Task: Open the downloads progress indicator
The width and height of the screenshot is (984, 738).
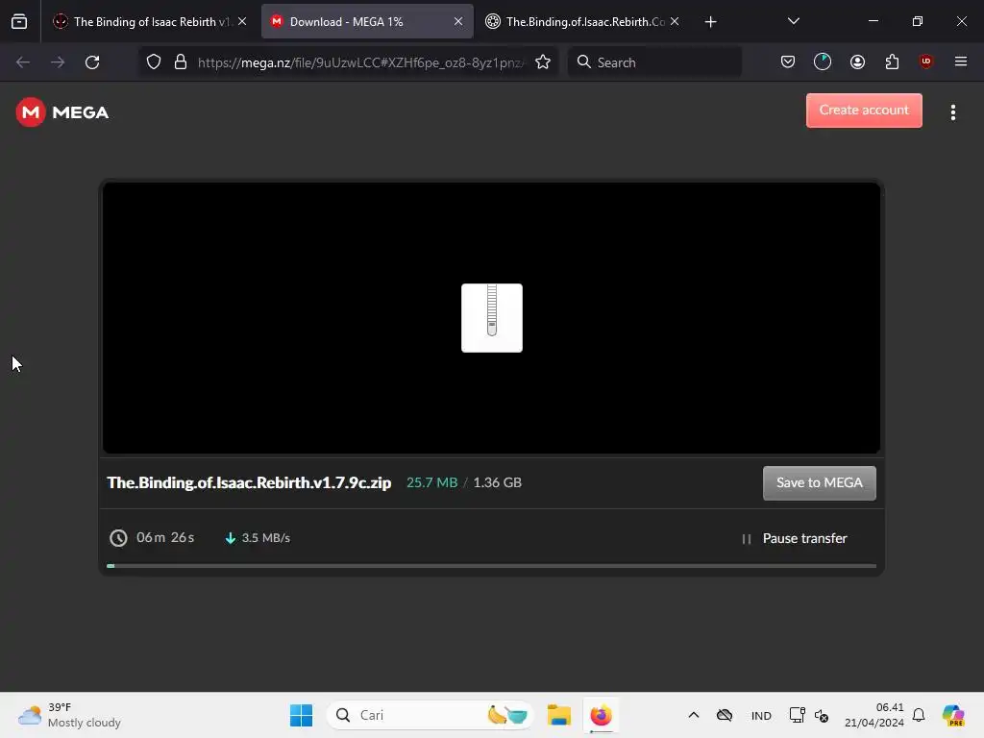Action: point(823,62)
